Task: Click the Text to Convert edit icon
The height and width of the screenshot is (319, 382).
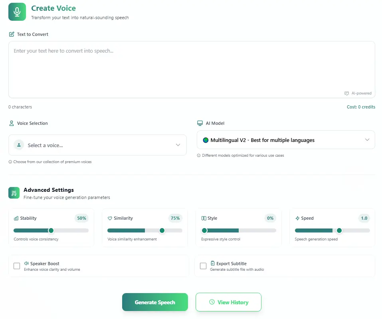Action: pos(12,34)
